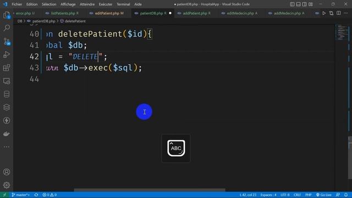Switch to error.php tab
This screenshot has height=198, width=352.
click(25, 13)
